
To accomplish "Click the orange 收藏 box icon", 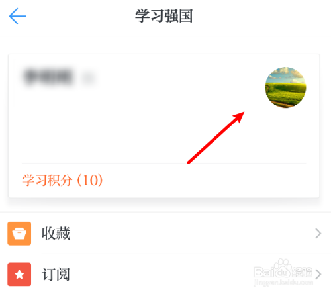I will (19, 234).
